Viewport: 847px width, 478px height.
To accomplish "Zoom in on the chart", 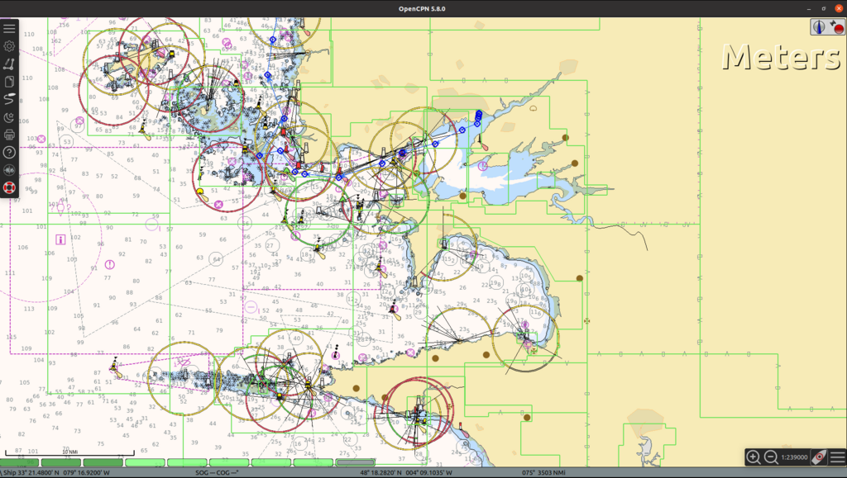I will (753, 457).
